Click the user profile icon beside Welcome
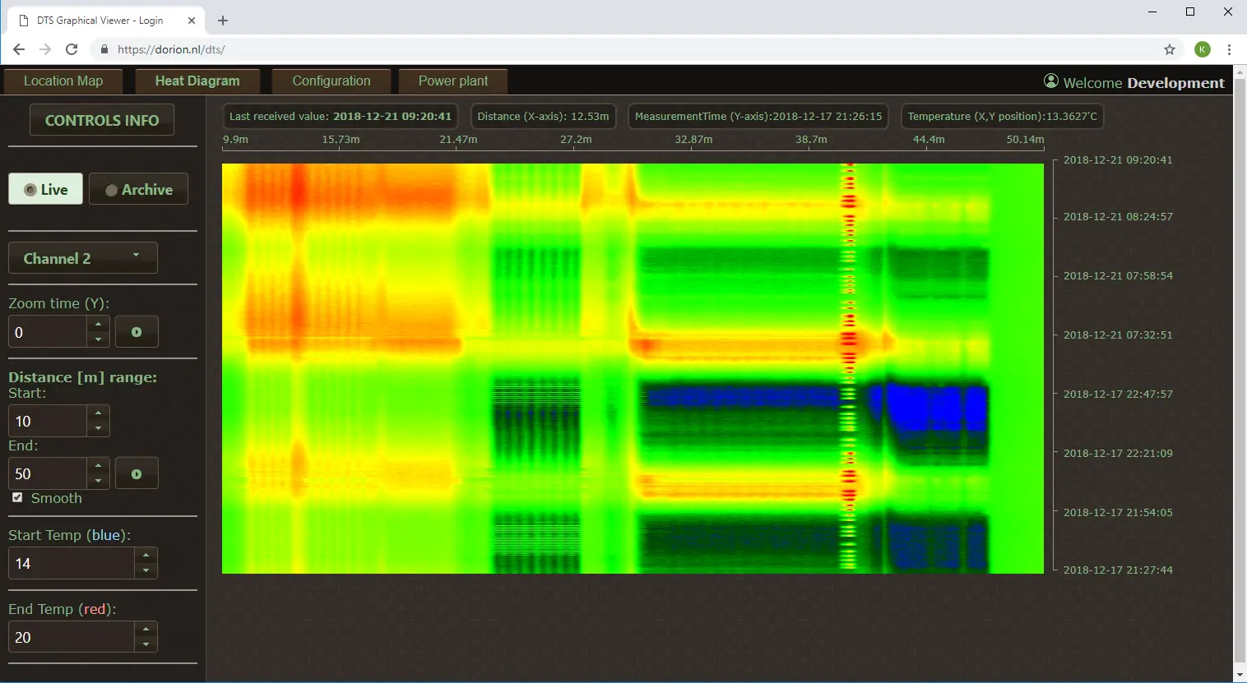The height and width of the screenshot is (683, 1247). point(1050,81)
